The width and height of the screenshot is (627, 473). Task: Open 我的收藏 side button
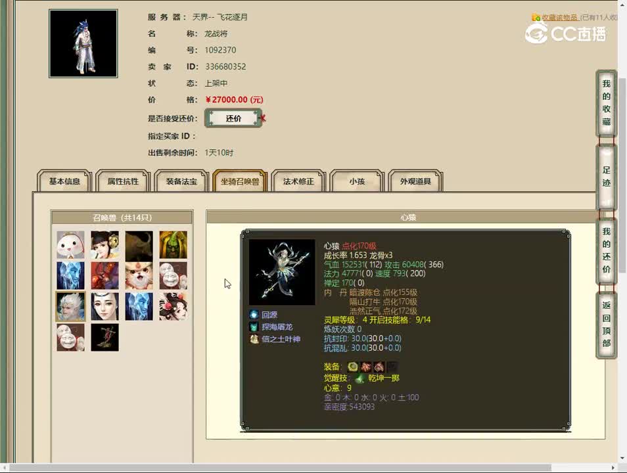coord(606,102)
